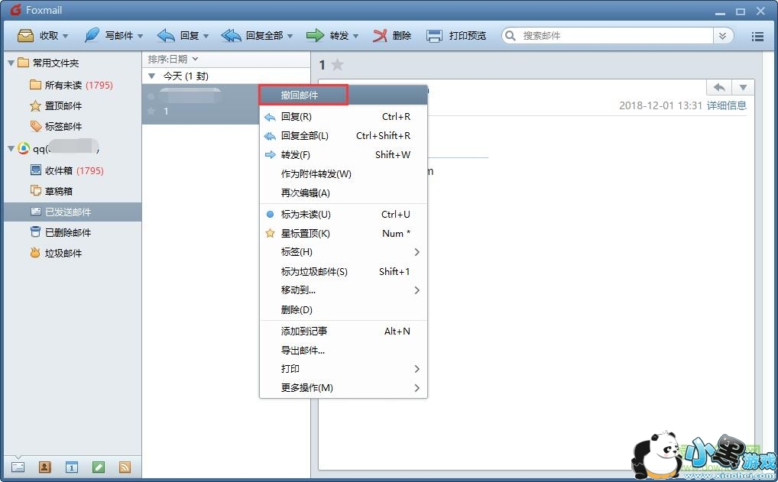Switch to mail view bottom icon
The image size is (778, 482).
coord(18,467)
